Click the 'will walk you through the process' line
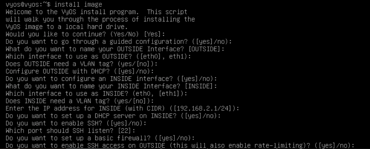The height and width of the screenshot is (149, 370). pos(100,19)
